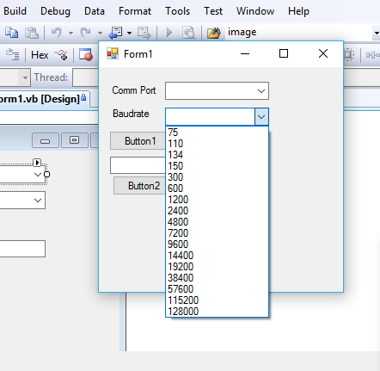Image resolution: width=380 pixels, height=371 pixels.
Task: Click the Find in Files magnifier icon
Action: coord(188,33)
